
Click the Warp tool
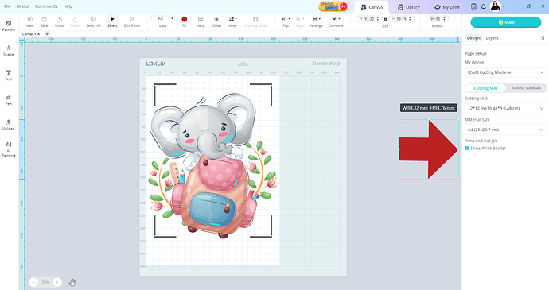pos(201,21)
